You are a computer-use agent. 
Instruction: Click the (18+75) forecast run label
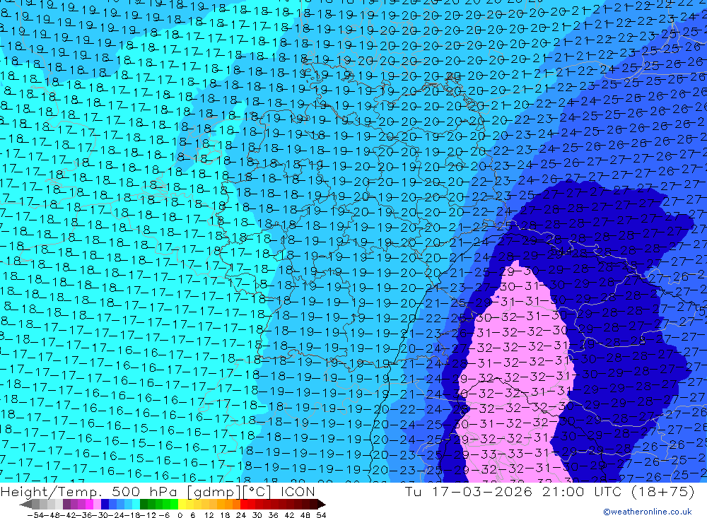tap(662, 491)
